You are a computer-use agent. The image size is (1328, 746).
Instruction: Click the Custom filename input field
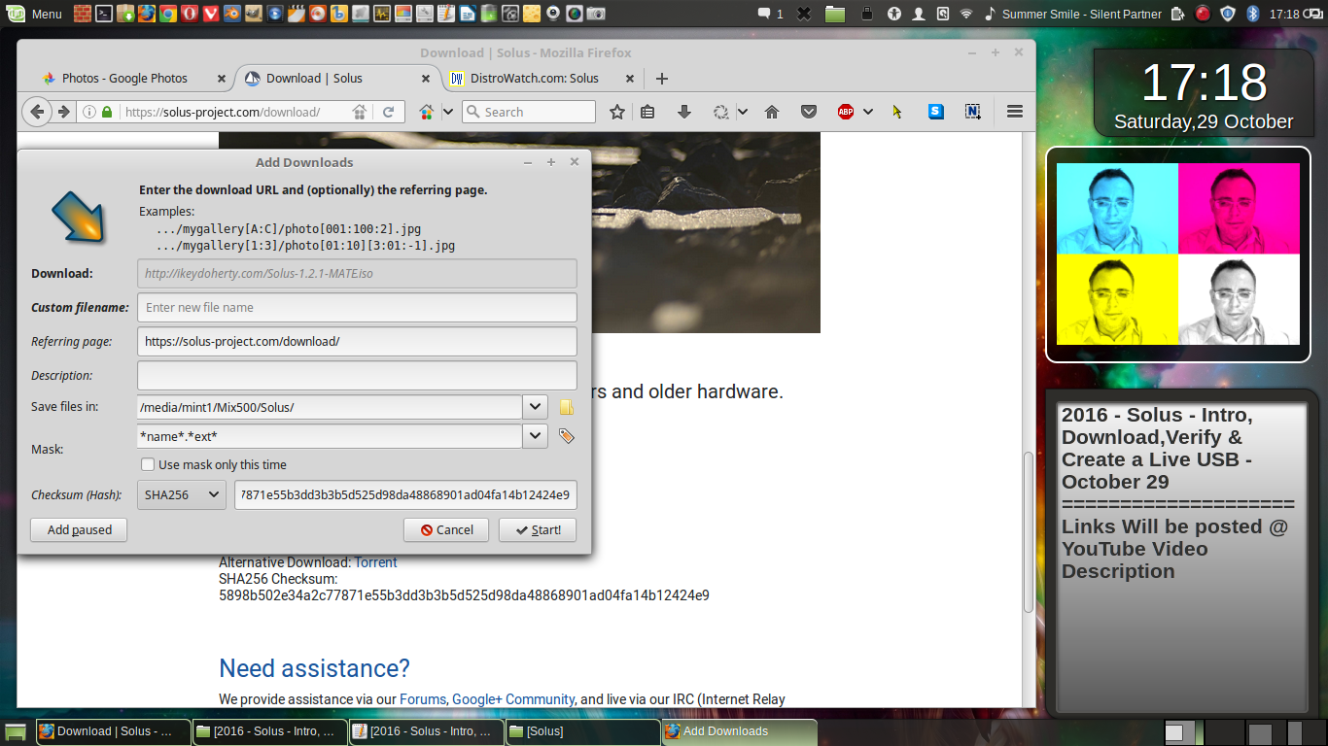(357, 307)
